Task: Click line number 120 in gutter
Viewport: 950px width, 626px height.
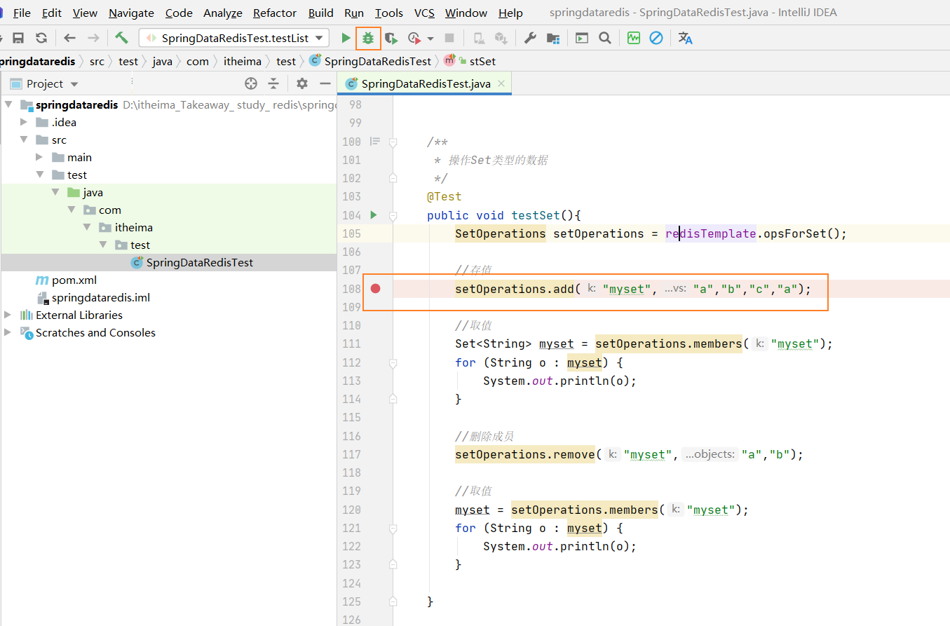Action: pyautogui.click(x=352, y=510)
